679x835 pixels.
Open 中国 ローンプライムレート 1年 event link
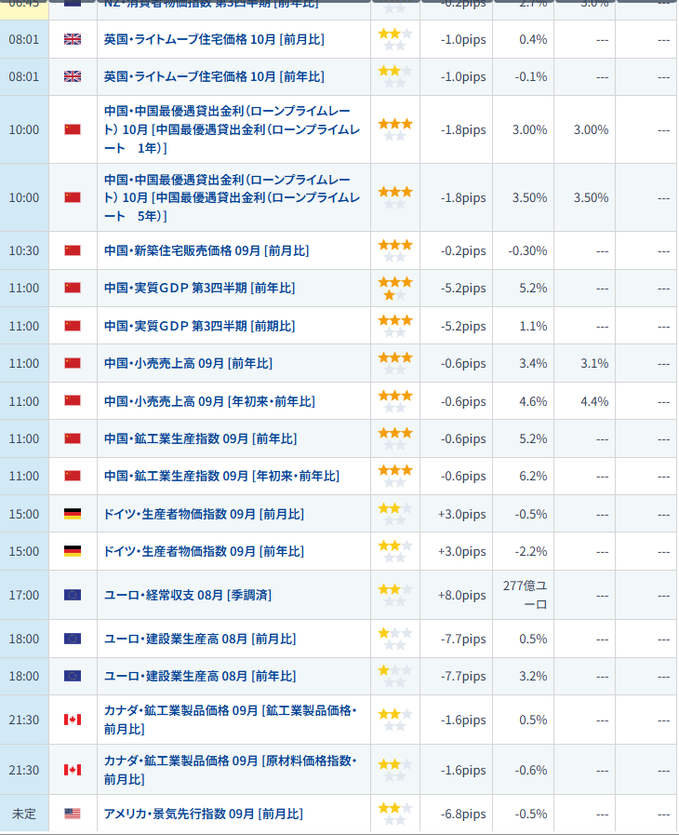point(228,129)
